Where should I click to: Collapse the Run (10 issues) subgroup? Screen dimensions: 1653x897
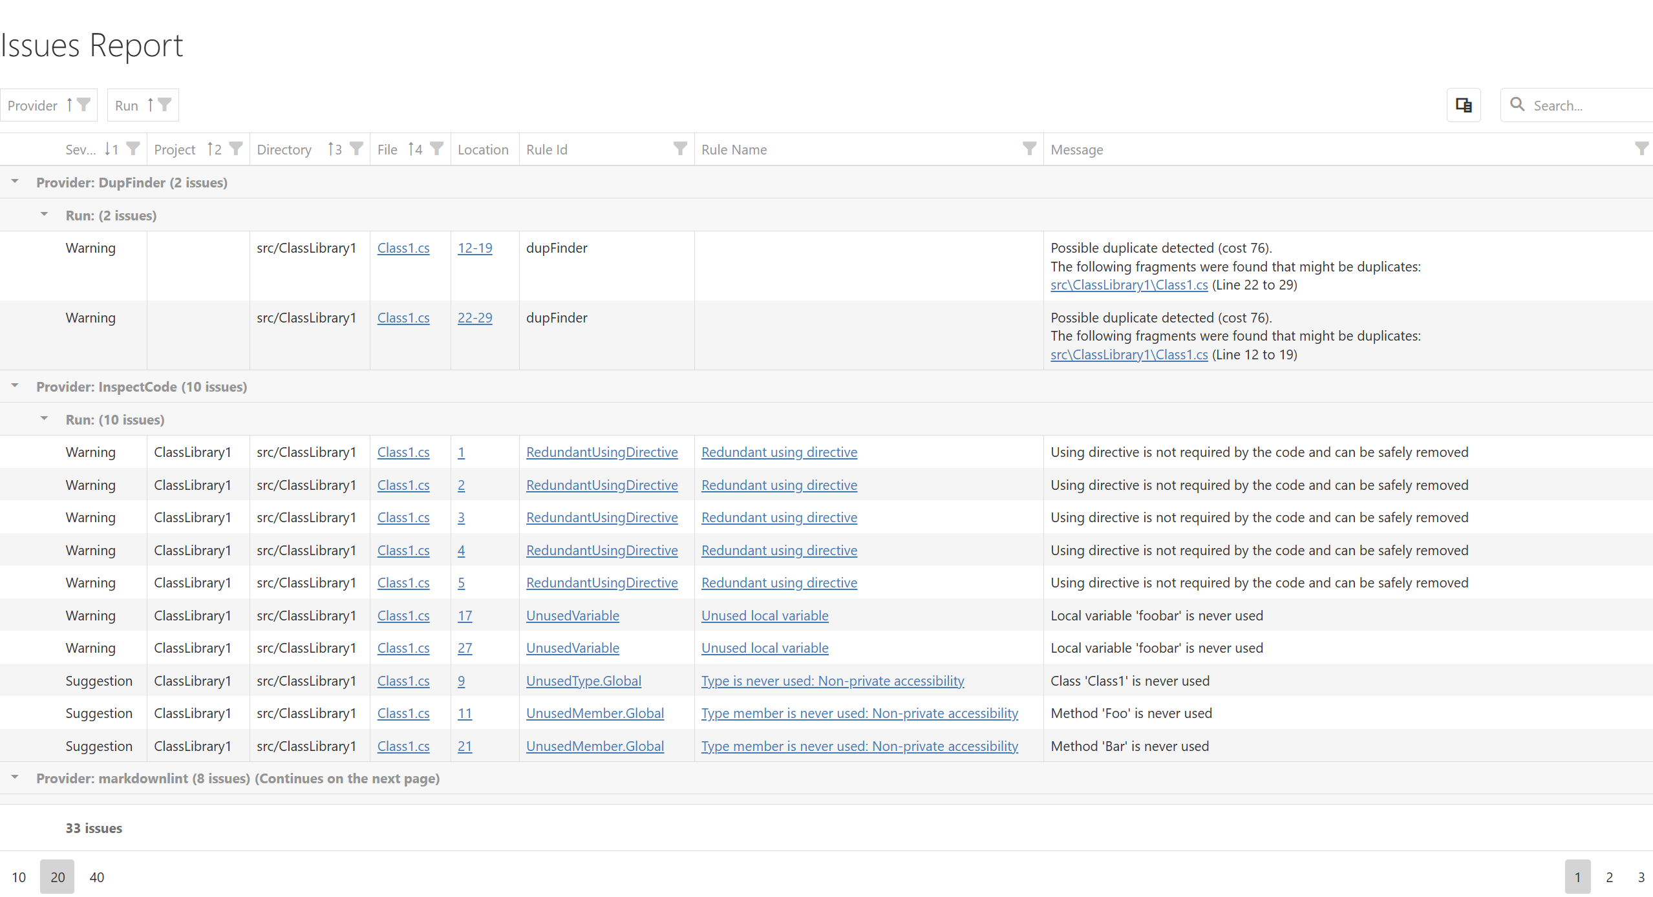(44, 419)
